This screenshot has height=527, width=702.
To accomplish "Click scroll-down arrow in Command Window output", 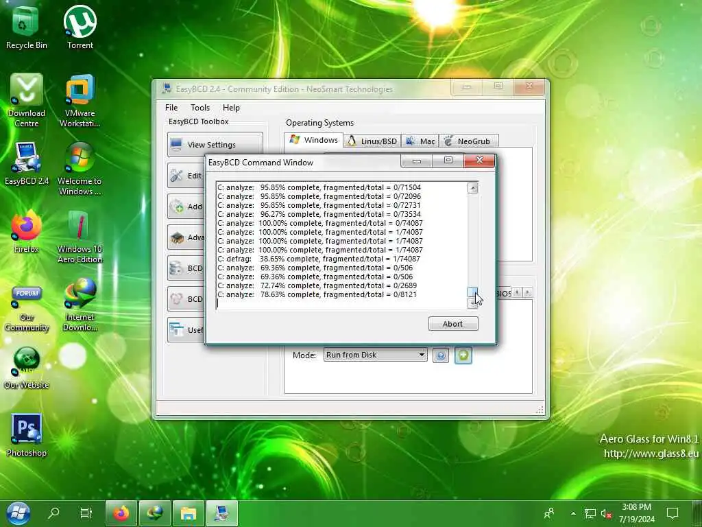I will click(473, 304).
